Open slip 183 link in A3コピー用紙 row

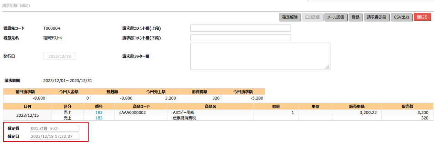pos(99,113)
